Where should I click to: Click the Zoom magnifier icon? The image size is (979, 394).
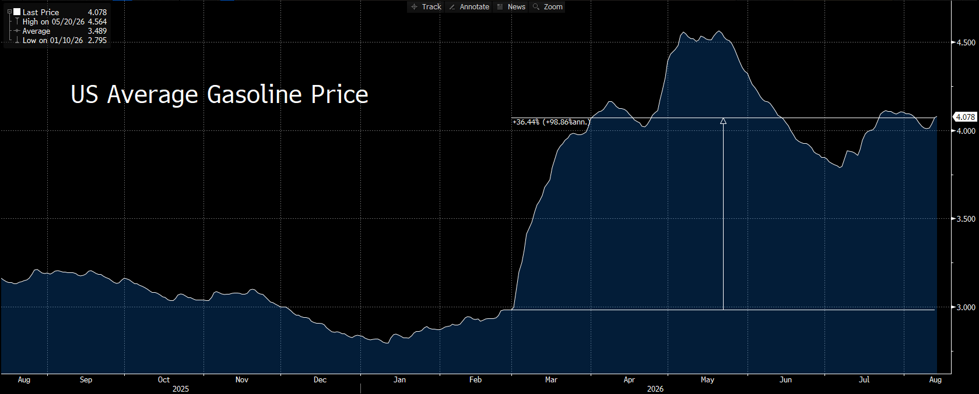tap(536, 7)
